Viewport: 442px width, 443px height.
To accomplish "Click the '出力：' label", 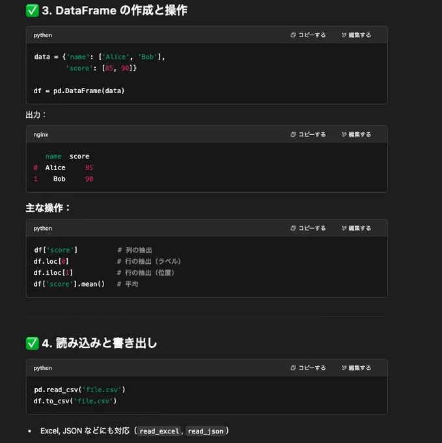I will tap(36, 115).
